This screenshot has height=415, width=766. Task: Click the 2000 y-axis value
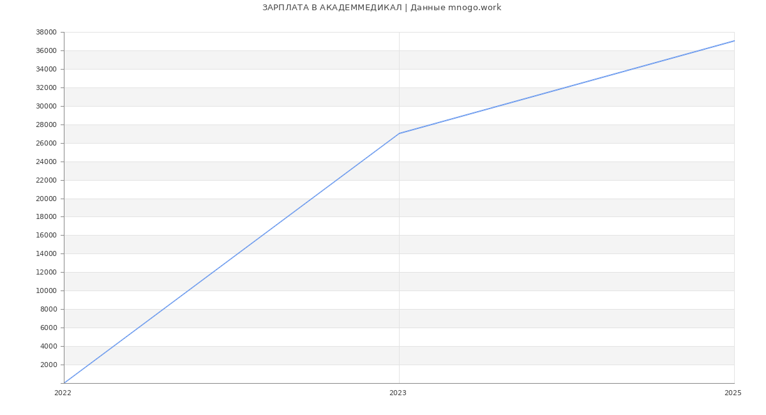point(48,365)
